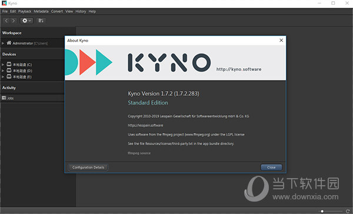Screen dimensions: 353x214
Task: Select the Administrator home folder icon
Action: click(x=9, y=43)
